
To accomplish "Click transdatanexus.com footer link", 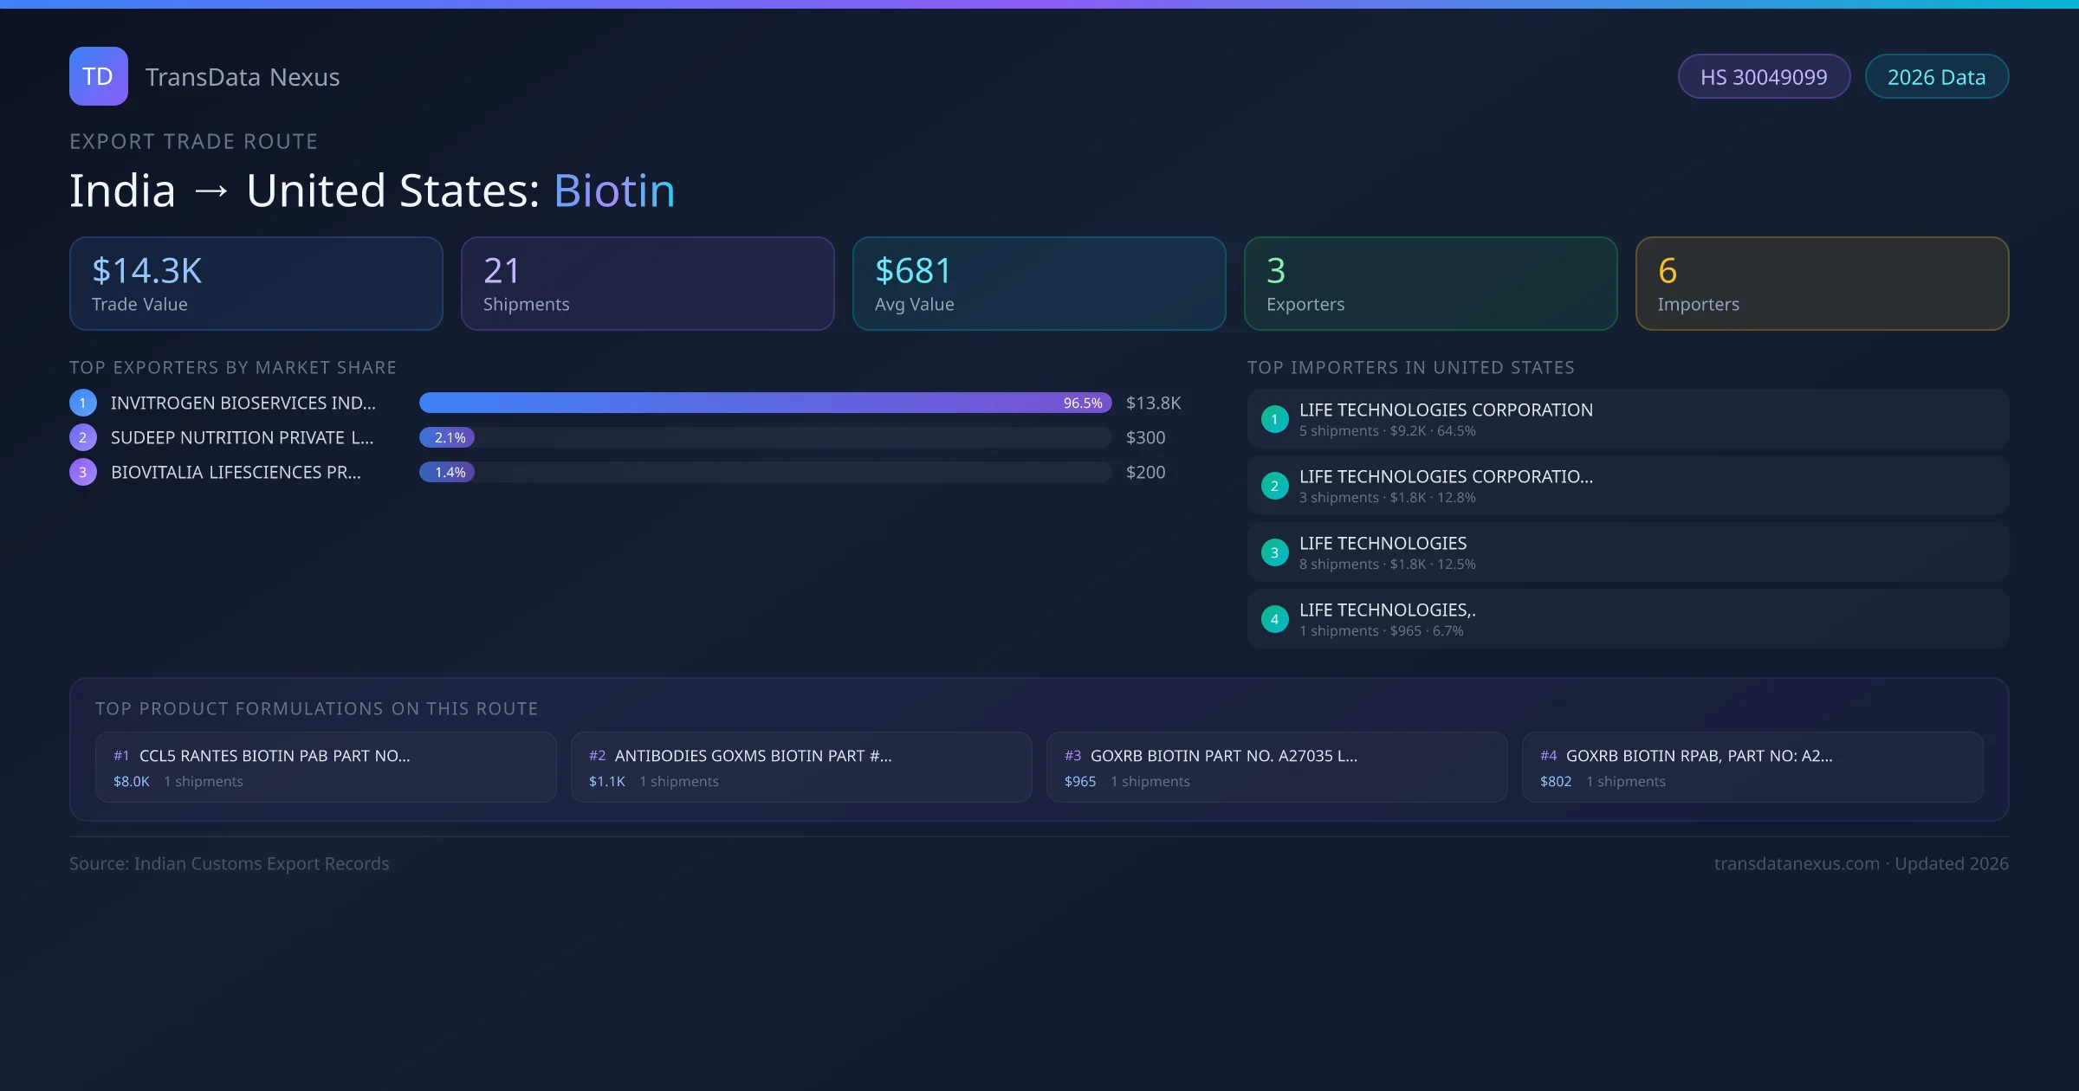I will [x=1797, y=863].
